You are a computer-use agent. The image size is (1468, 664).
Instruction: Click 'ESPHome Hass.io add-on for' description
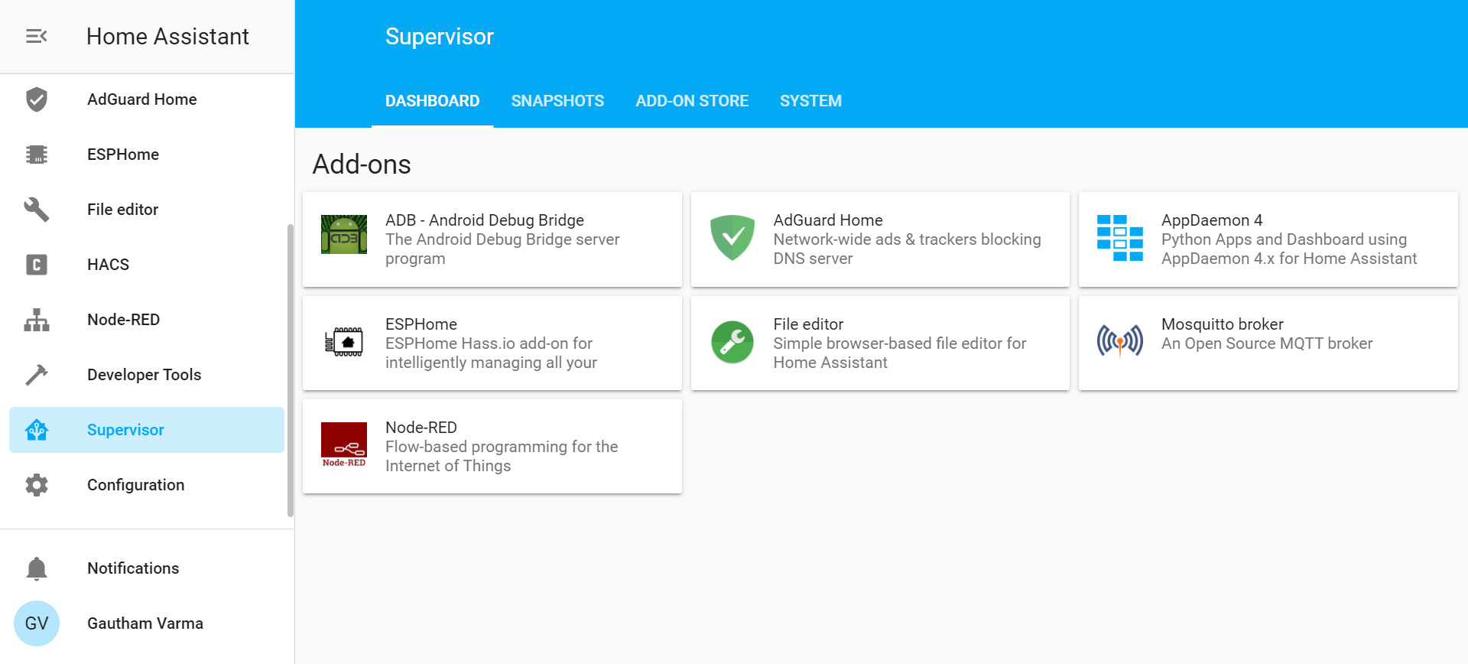489,343
